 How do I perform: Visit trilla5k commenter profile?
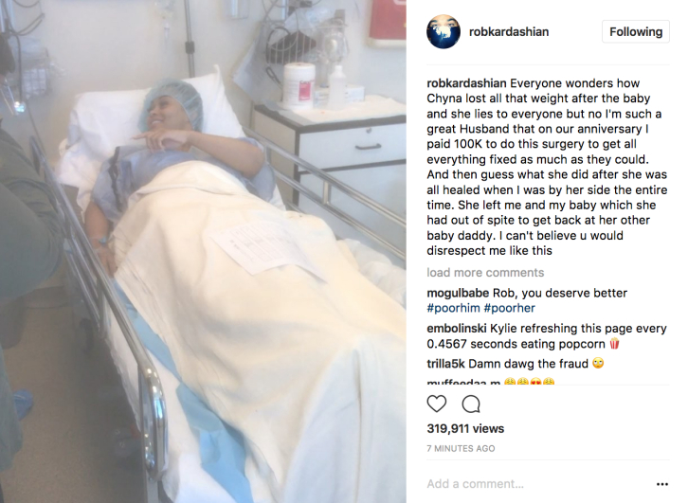[x=445, y=364]
